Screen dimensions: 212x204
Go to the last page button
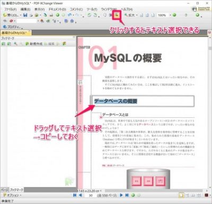pyautogui.click(x=127, y=195)
